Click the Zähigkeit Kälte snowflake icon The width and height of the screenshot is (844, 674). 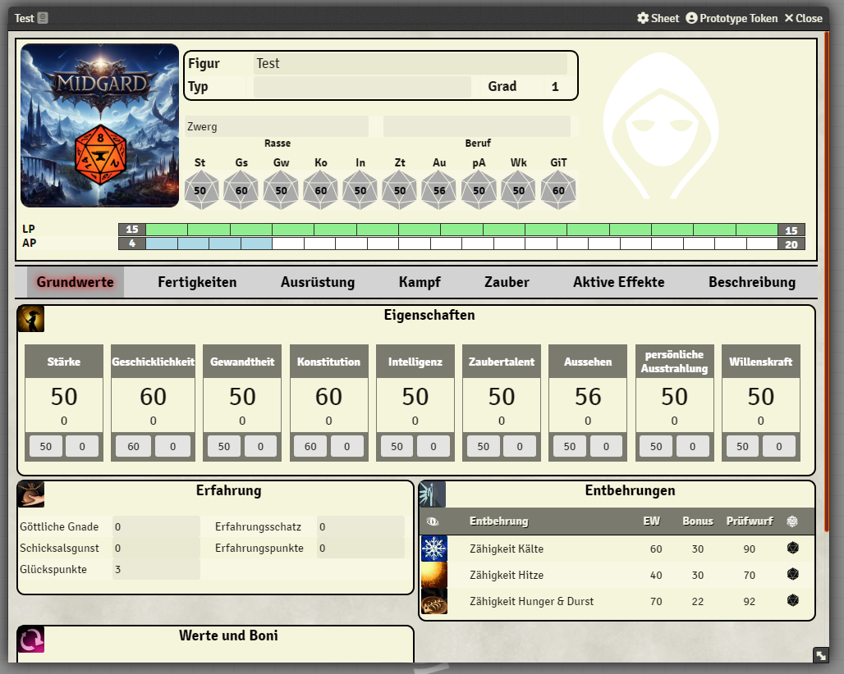[x=433, y=549]
